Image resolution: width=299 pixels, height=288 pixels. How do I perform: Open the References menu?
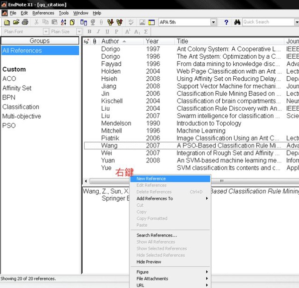43,13
